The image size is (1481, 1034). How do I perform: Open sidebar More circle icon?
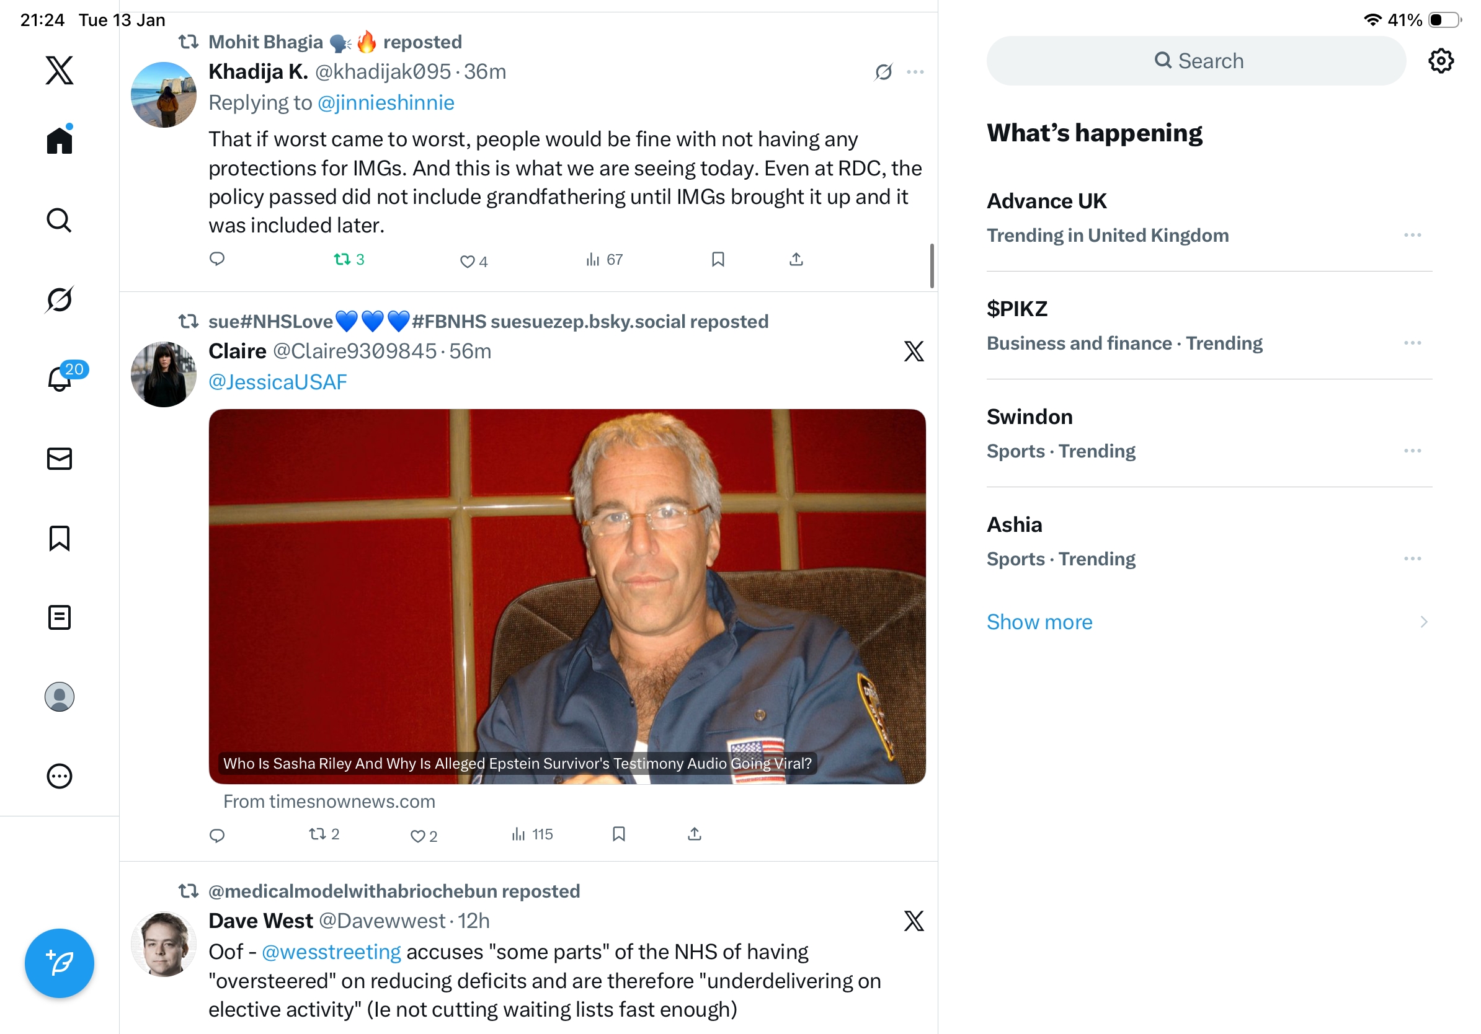60,776
